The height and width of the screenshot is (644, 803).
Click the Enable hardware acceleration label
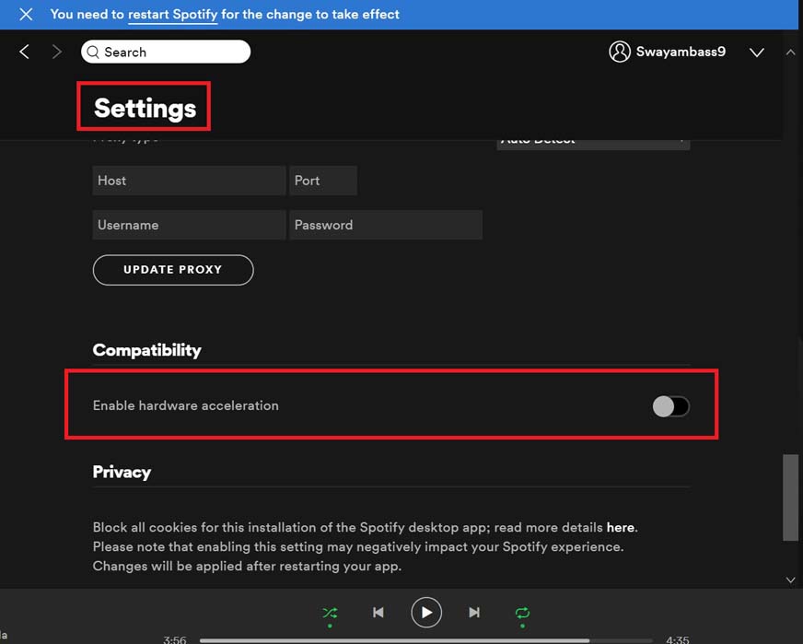[186, 405]
